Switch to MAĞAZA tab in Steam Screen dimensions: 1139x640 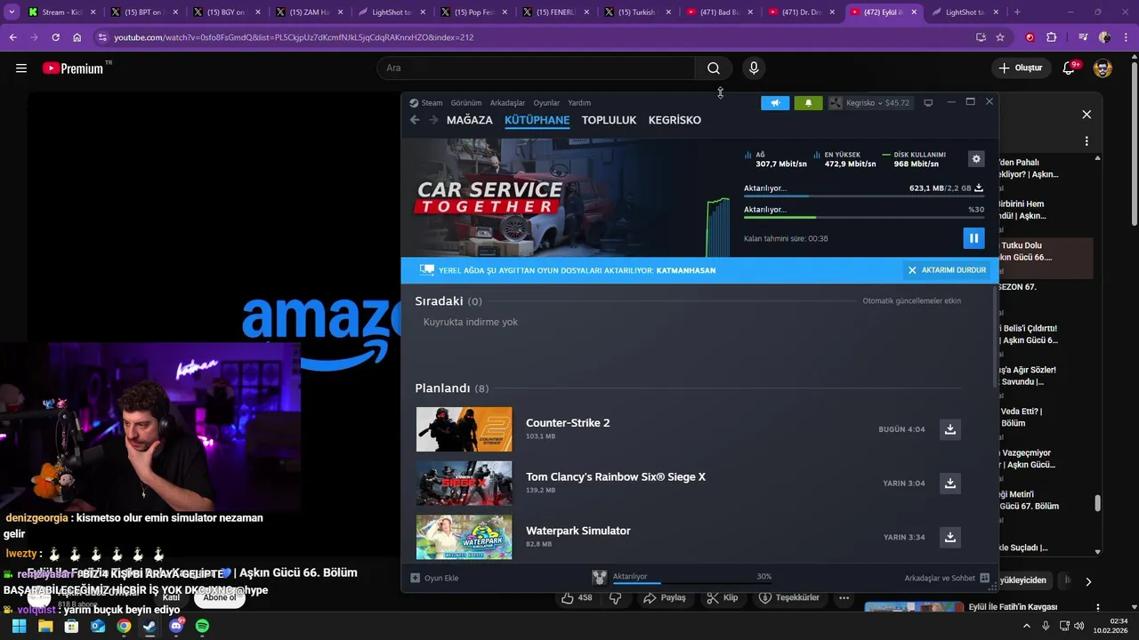[x=470, y=120]
